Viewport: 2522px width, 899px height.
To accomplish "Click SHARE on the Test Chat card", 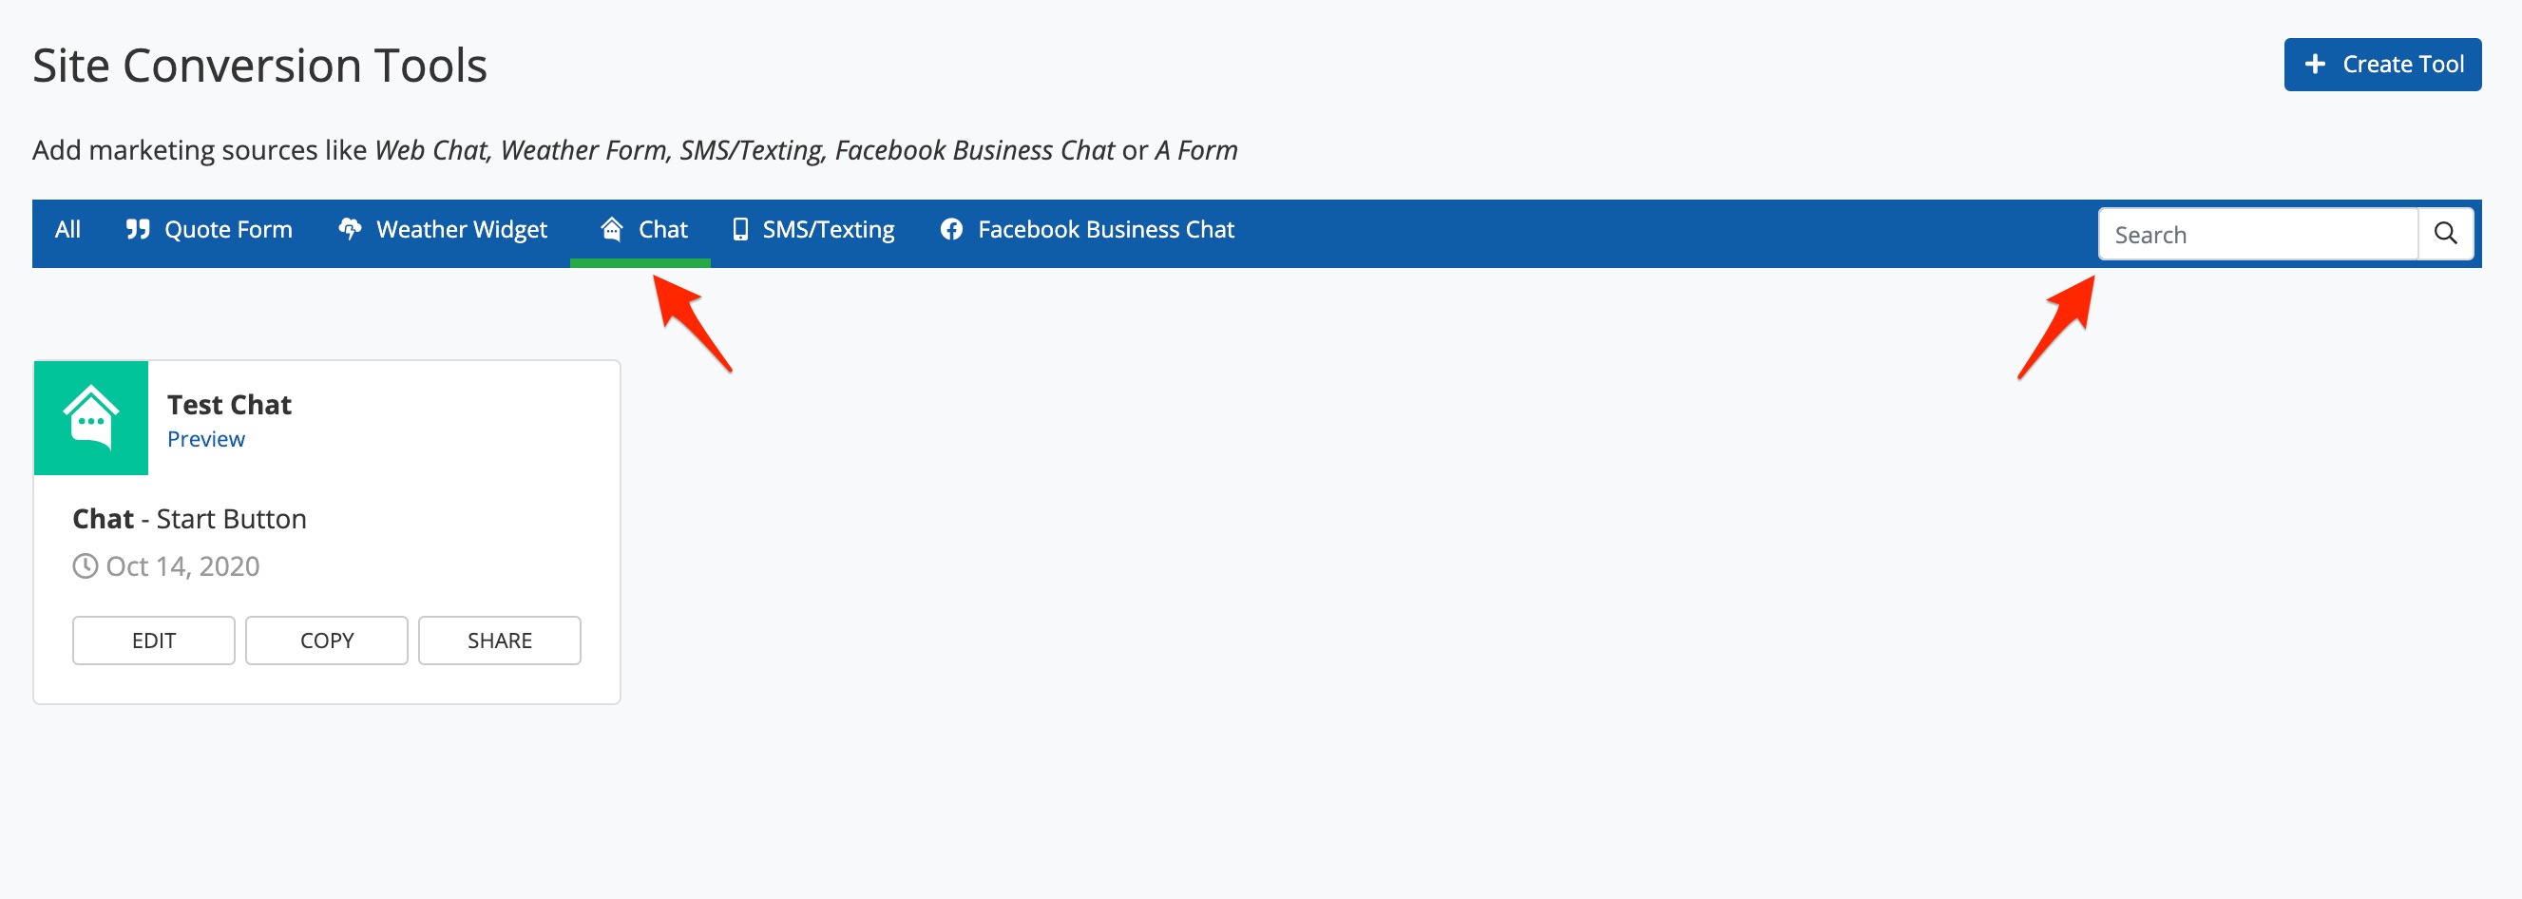I will 499,641.
